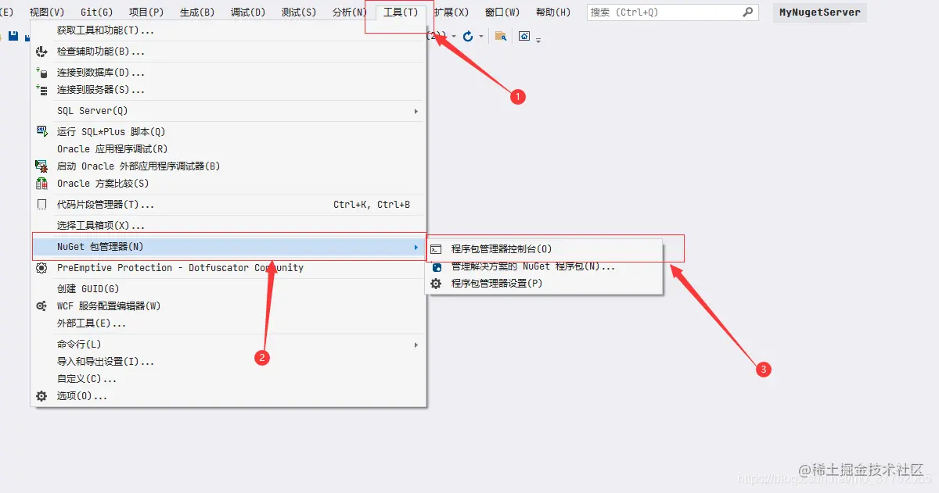
Task: Click the search magnifier in the search box
Action: pos(747,13)
